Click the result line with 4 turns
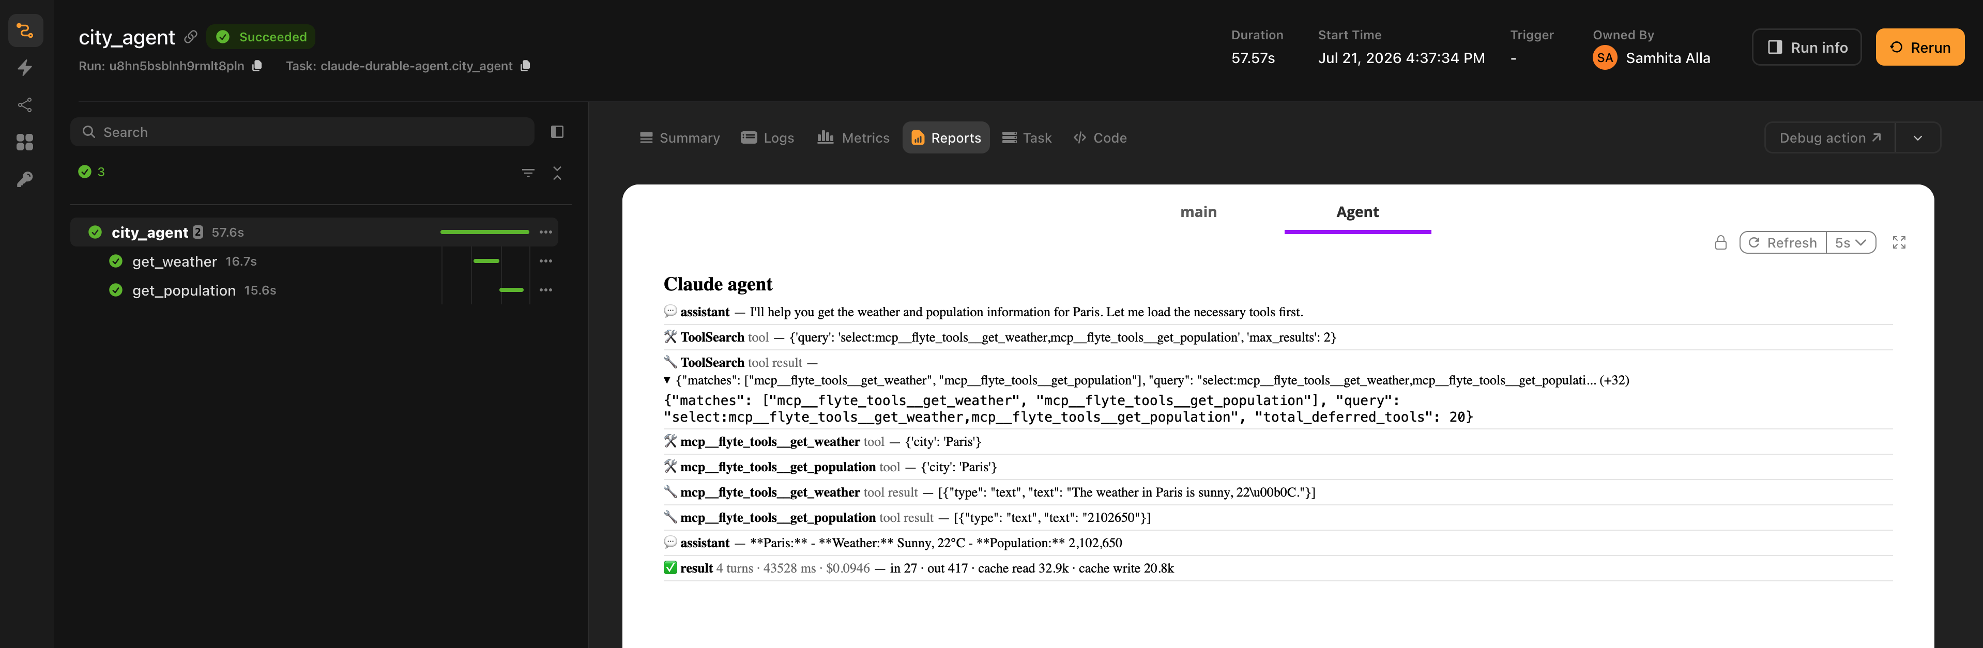 (x=1278, y=568)
